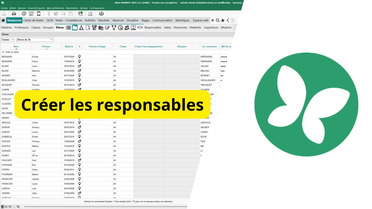Open the green-dot chat status icon

81,14
